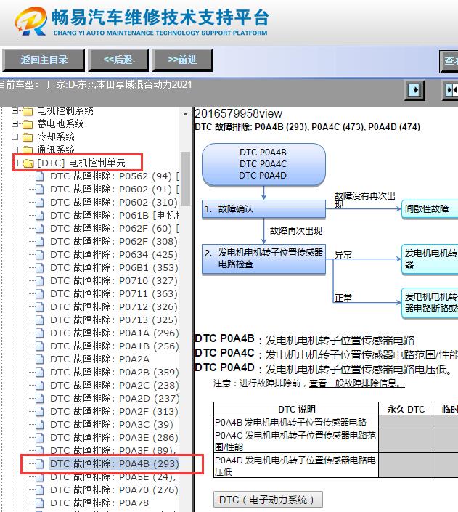
Task: Click document icon beside P0562 (94)
Action: [39, 176]
